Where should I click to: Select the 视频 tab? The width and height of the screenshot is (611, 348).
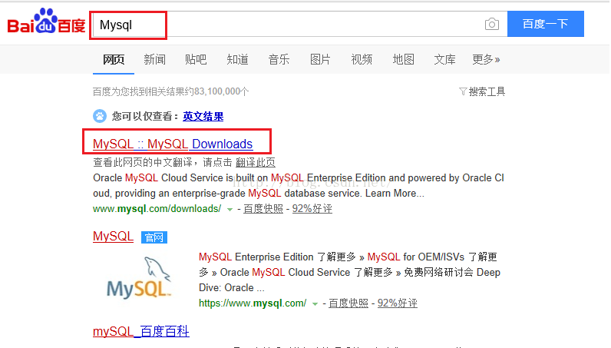[x=362, y=60]
